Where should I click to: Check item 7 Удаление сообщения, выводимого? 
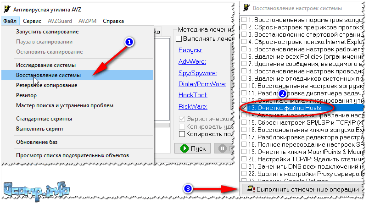[244, 64]
